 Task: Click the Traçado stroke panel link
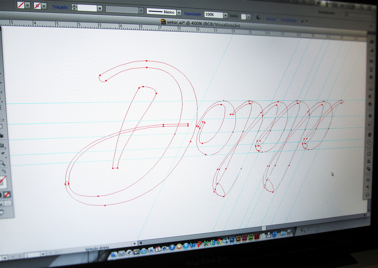point(60,7)
